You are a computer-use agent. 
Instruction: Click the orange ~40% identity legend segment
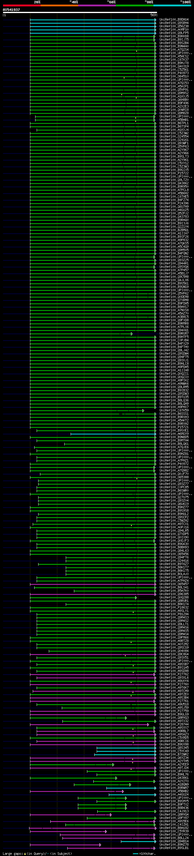click(x=59, y=5)
